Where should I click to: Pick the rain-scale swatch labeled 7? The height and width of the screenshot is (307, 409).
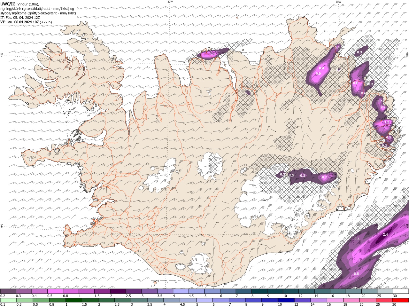[x=237, y=300]
